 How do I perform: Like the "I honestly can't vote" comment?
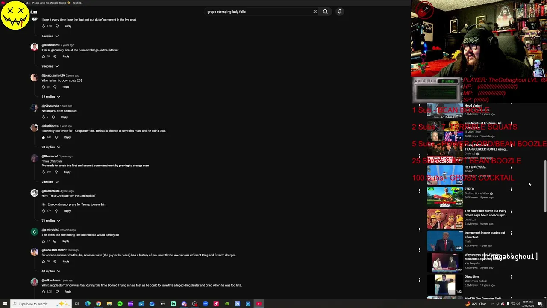[43, 137]
